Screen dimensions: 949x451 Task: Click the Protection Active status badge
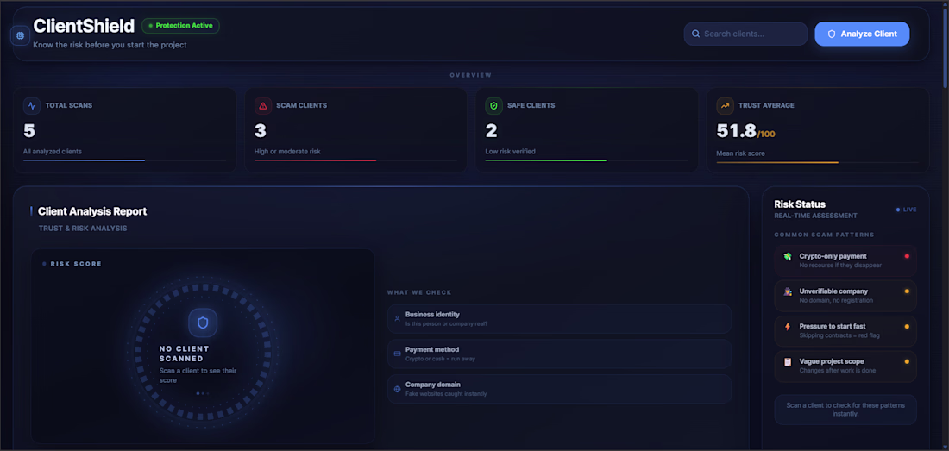(x=180, y=26)
